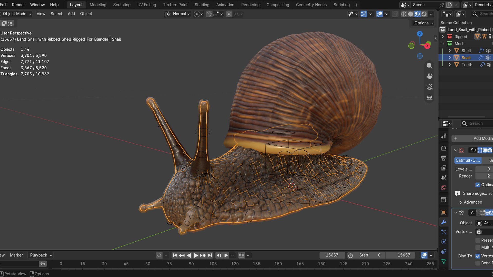The image size is (493, 277).
Task: Select material preview viewport shading
Action: [x=417, y=14]
